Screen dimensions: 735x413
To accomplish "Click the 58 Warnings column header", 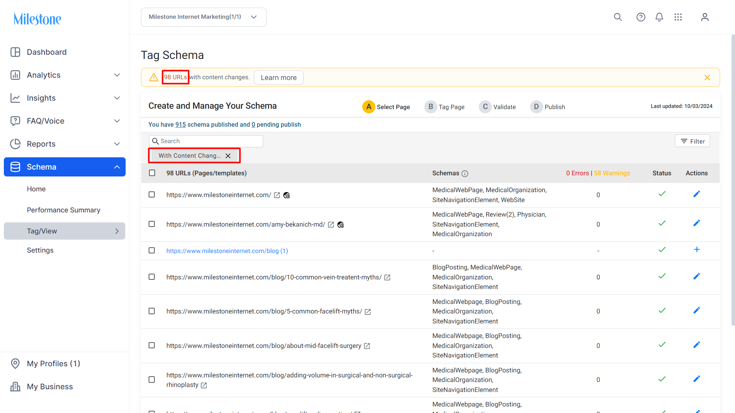I will point(612,173).
